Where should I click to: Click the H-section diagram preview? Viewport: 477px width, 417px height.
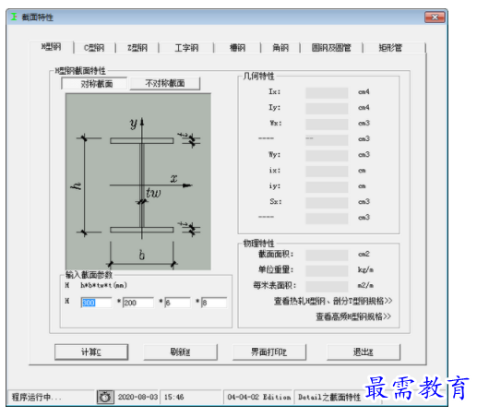coord(138,182)
